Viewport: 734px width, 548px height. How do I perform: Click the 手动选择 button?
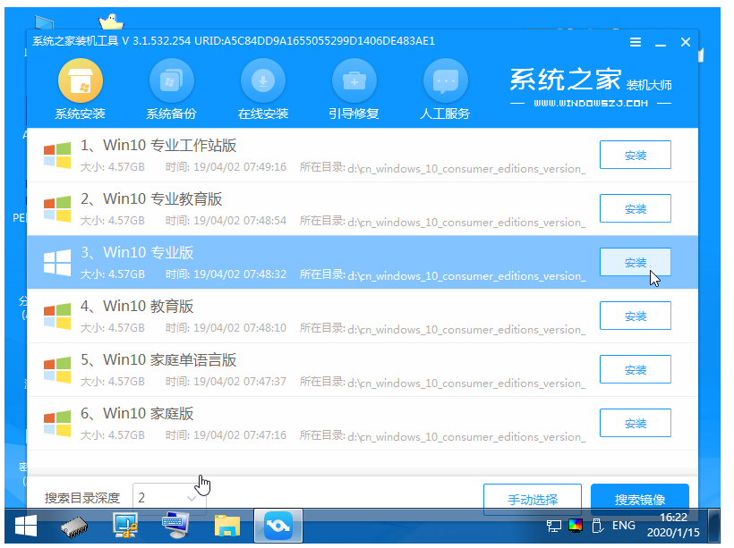coord(532,499)
